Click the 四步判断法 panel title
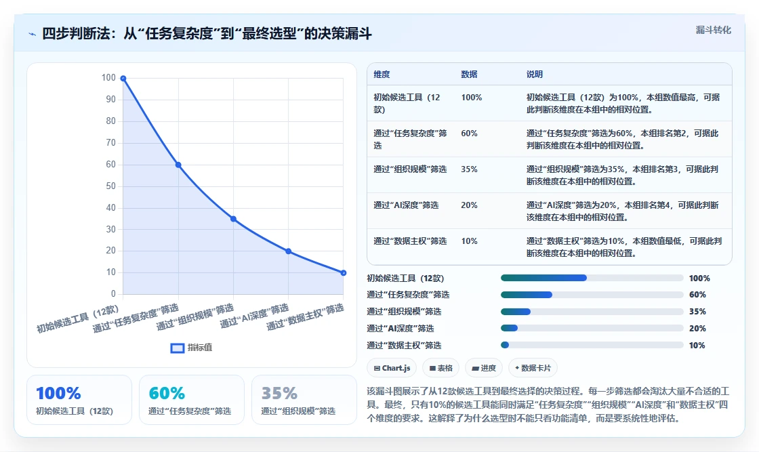The width and height of the screenshot is (759, 452). [x=207, y=34]
